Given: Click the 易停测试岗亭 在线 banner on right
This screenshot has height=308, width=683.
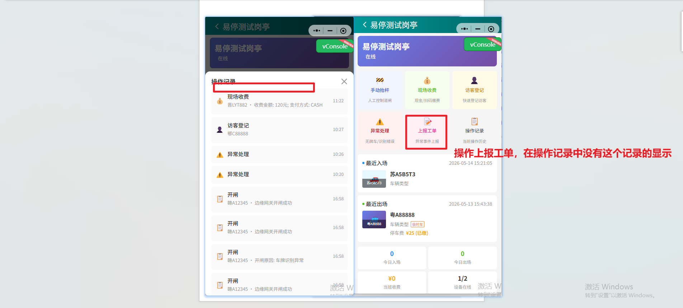Looking at the screenshot, I should pos(427,51).
